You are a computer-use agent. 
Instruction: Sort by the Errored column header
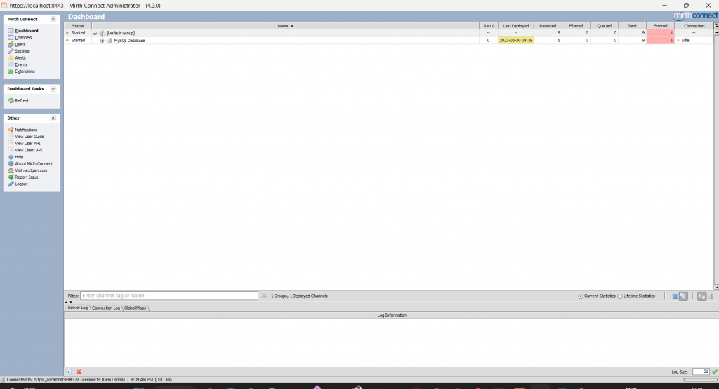click(660, 26)
